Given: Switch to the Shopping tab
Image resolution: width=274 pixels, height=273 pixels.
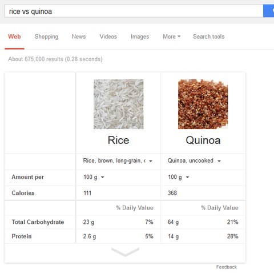Looking at the screenshot, I should [46, 37].
